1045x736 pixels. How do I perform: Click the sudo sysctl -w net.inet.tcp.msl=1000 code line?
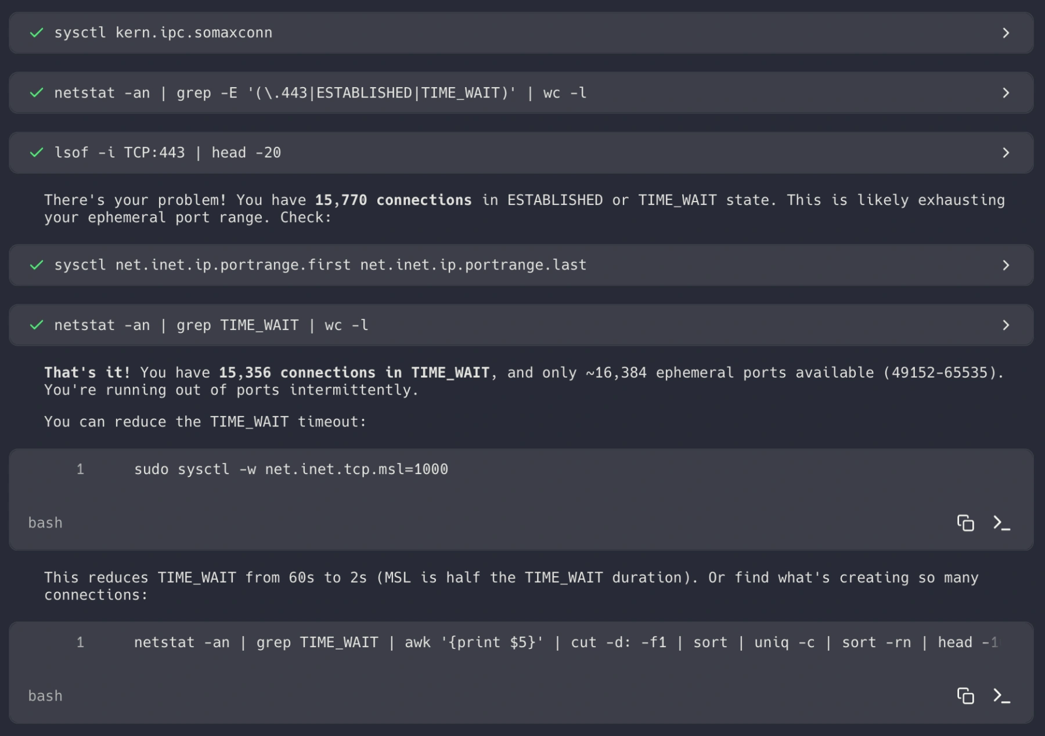coord(291,469)
